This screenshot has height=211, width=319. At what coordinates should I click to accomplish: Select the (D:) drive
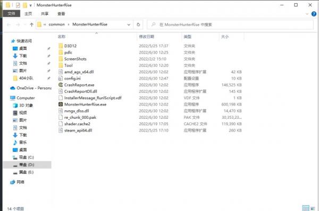click(x=27, y=165)
